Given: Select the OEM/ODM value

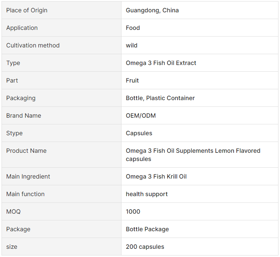Looking at the screenshot, I should (x=141, y=115).
